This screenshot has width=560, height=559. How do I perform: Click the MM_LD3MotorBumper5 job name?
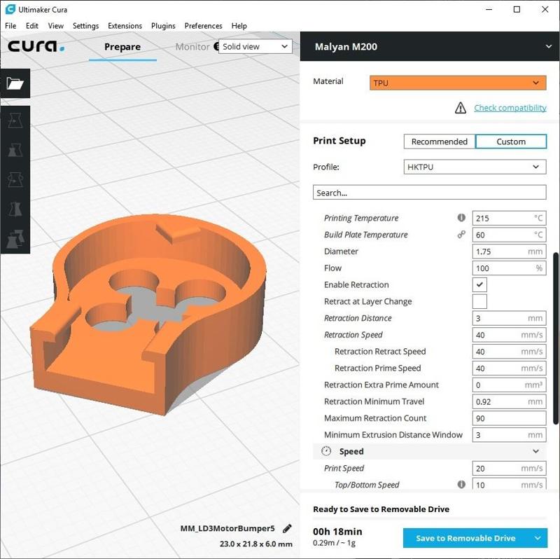pos(227,529)
